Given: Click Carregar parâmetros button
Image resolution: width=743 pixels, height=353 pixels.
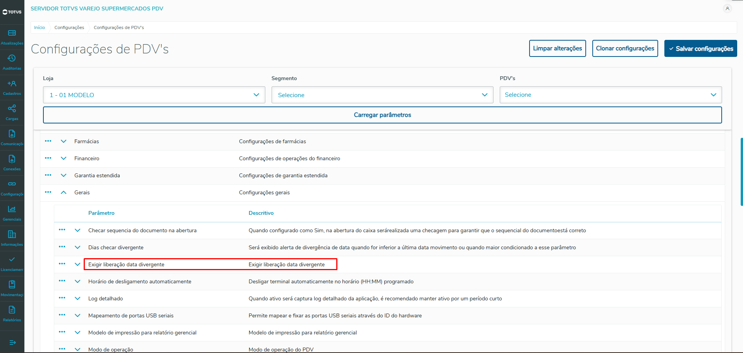Looking at the screenshot, I should click(x=382, y=115).
